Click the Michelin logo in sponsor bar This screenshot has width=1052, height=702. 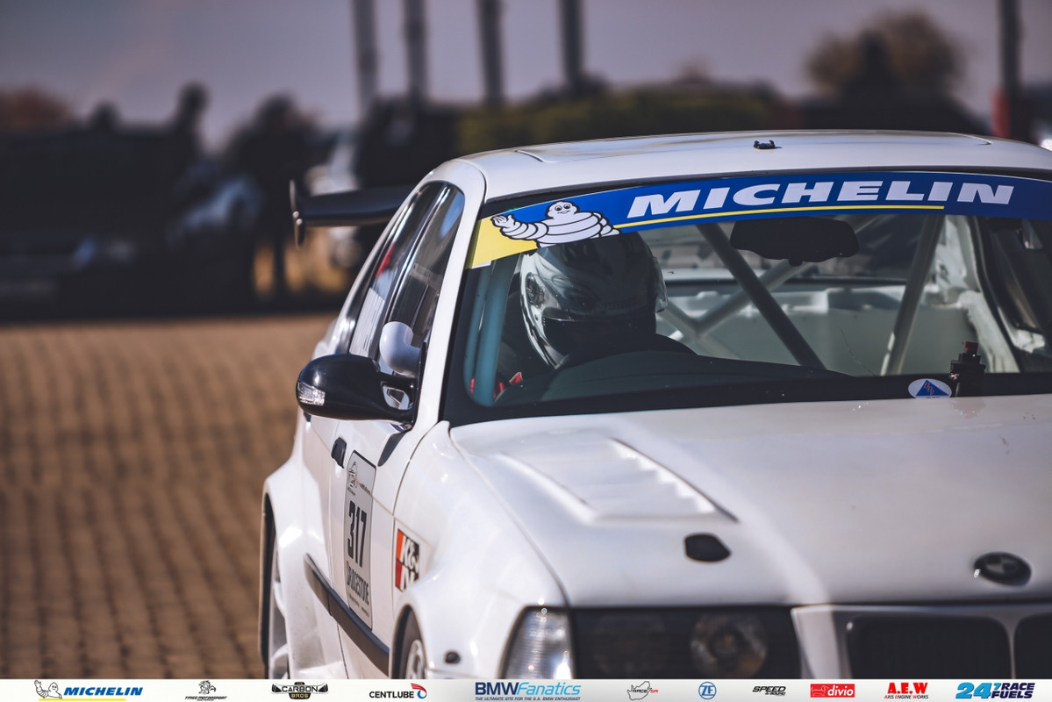tap(89, 690)
